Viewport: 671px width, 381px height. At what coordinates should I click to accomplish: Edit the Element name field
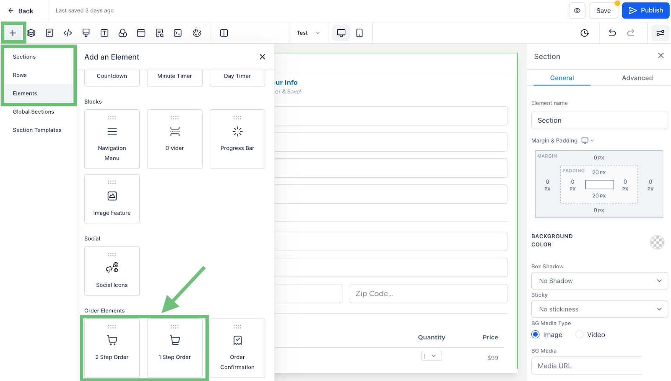(600, 120)
